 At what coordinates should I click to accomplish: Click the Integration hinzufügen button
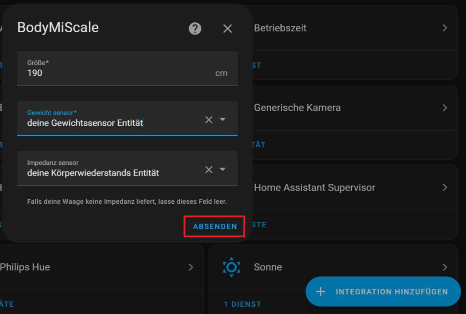tap(383, 291)
